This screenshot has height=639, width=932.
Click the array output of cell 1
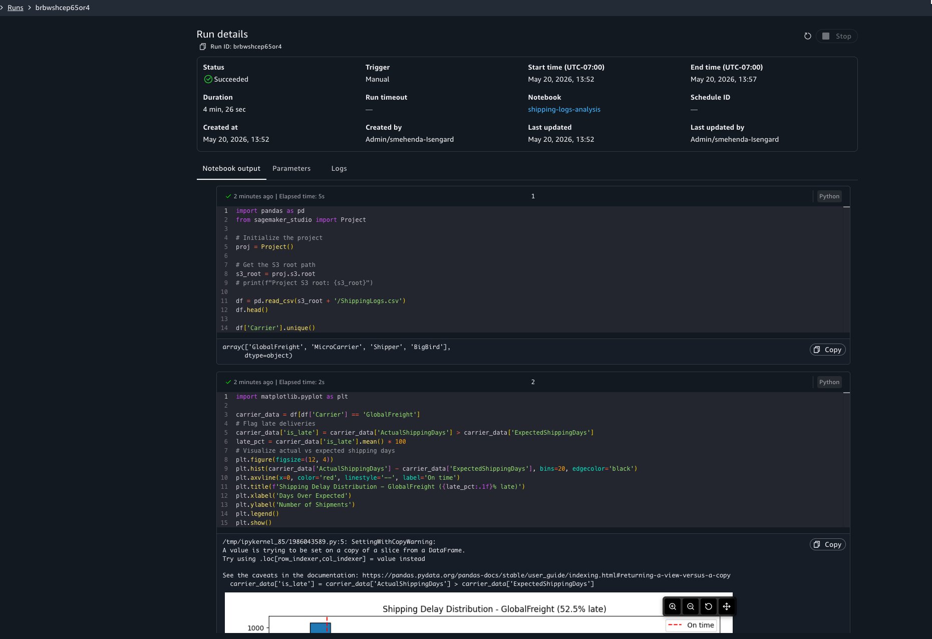[x=337, y=351]
